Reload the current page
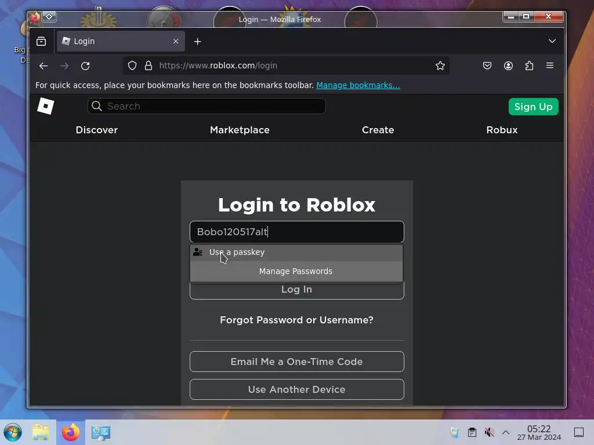The width and height of the screenshot is (594, 445). point(85,66)
